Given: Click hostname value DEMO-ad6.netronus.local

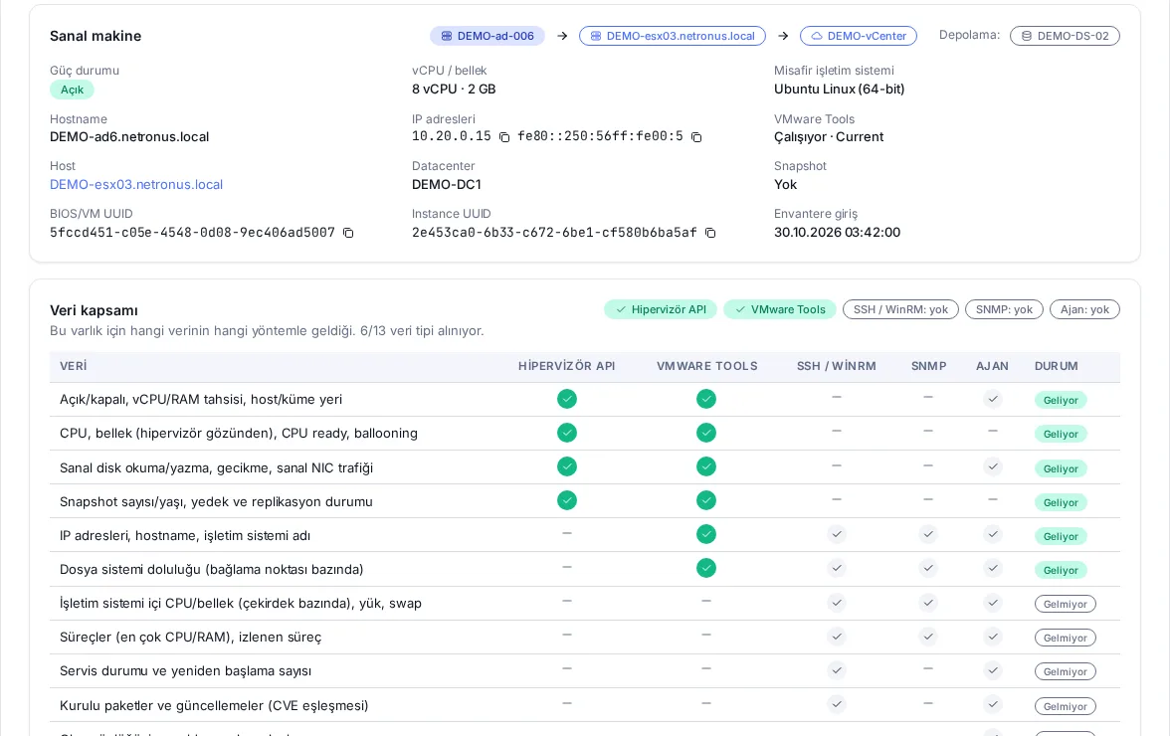Looking at the screenshot, I should [129, 137].
